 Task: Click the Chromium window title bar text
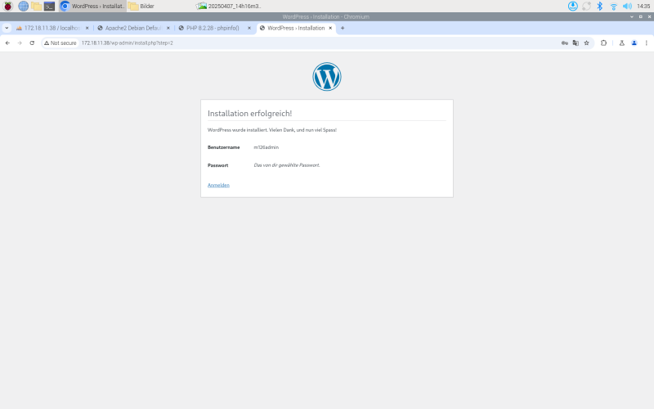point(325,16)
